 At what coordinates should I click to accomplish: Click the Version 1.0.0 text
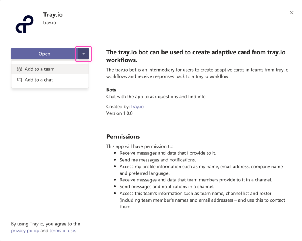coord(119,113)
